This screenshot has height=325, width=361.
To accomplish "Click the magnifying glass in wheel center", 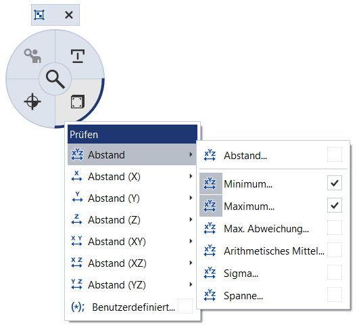I will pos(55,79).
